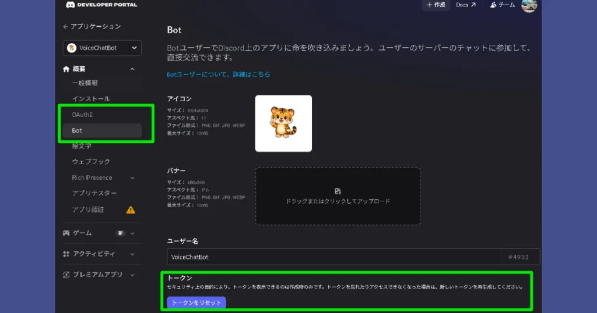The image size is (597, 313).
Task: Expand the プレミアムアプリ section
Action: coord(132,275)
